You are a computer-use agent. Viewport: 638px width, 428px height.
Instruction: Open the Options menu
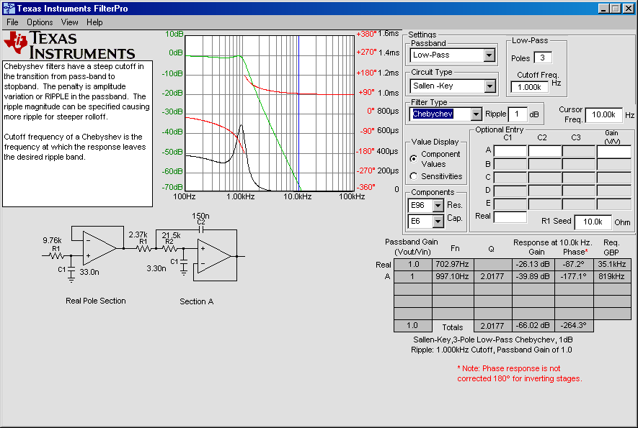coord(40,22)
